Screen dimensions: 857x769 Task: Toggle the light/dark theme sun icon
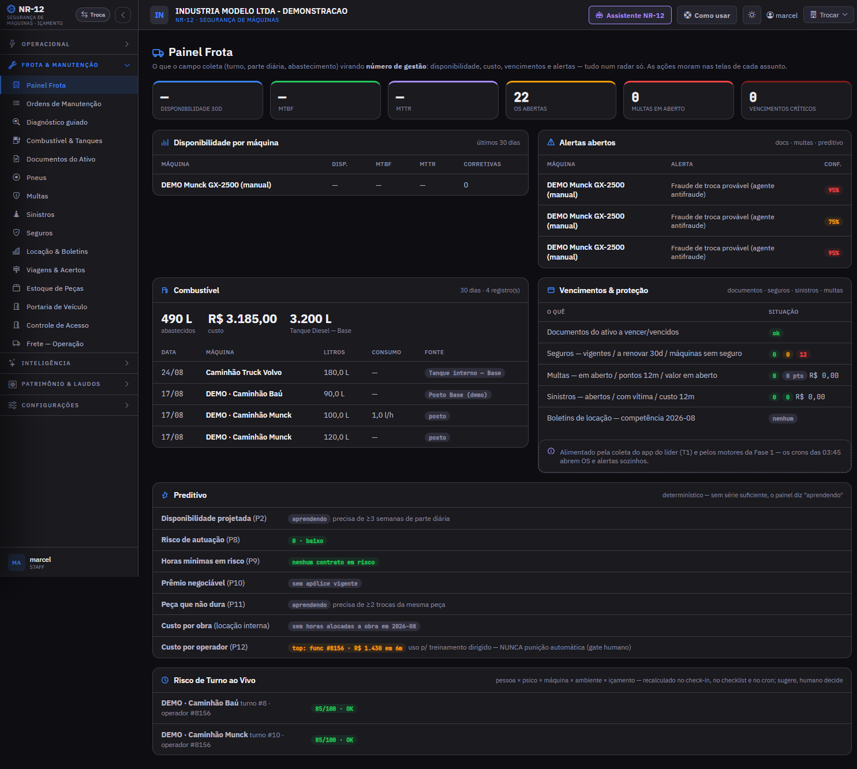tap(751, 15)
